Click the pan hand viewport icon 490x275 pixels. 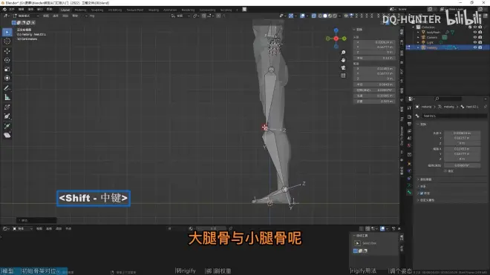(x=343, y=60)
